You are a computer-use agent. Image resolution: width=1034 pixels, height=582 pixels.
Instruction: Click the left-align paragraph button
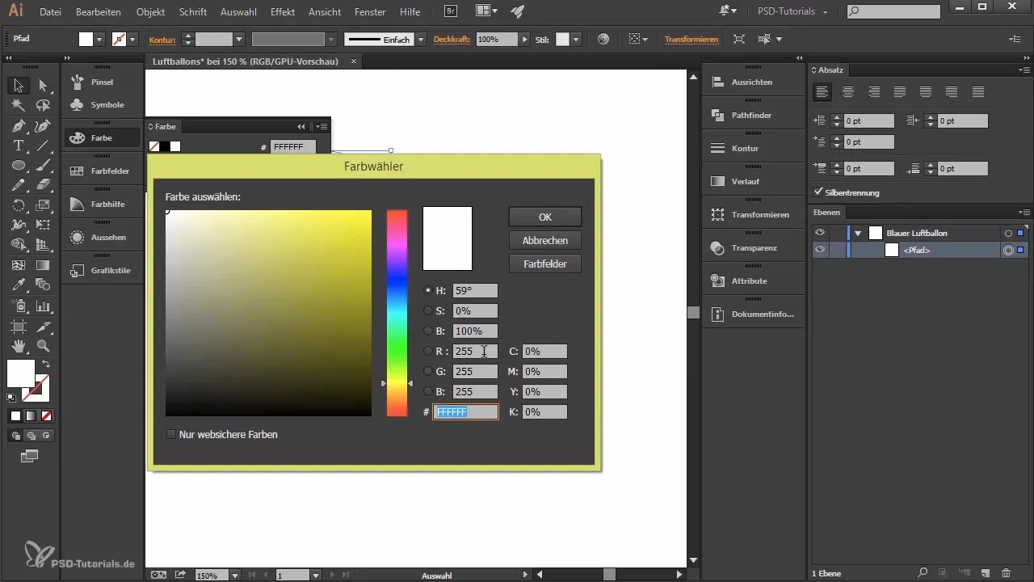[822, 91]
